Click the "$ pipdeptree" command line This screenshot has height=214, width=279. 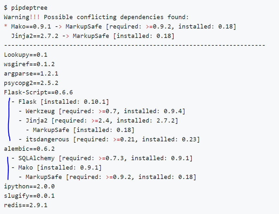26,7
